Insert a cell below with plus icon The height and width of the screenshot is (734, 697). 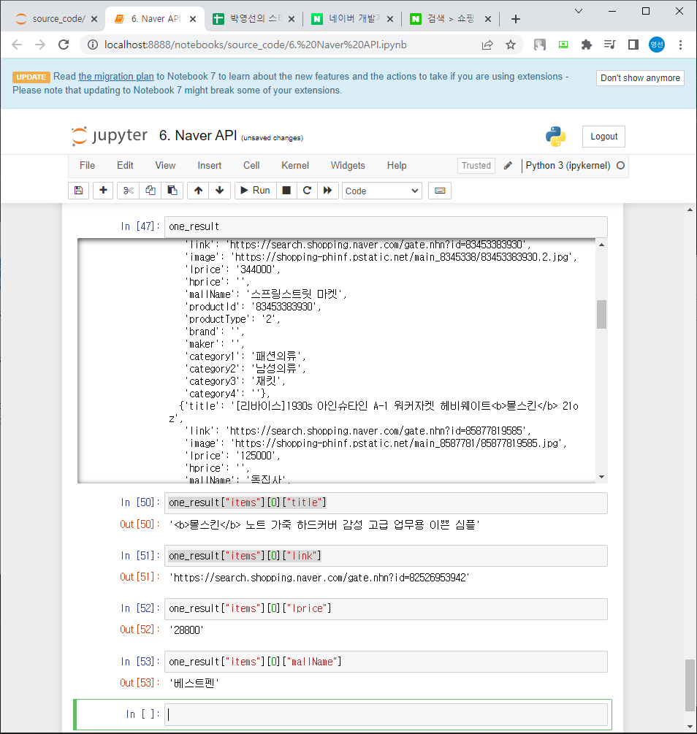click(x=103, y=191)
